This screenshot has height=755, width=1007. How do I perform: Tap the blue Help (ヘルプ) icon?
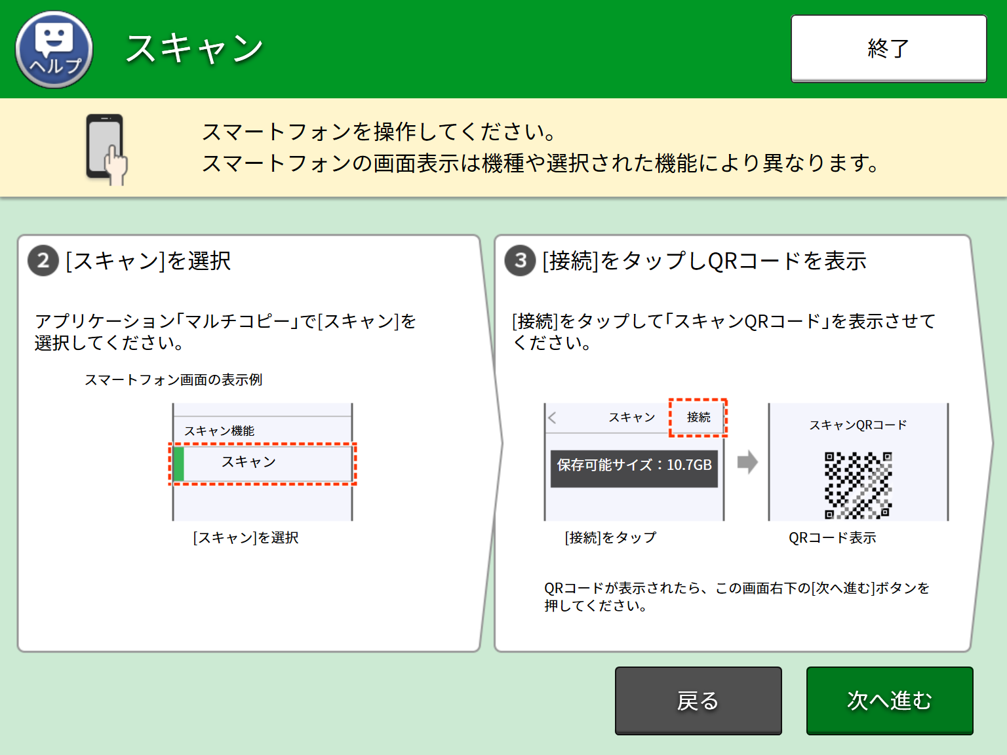(54, 50)
